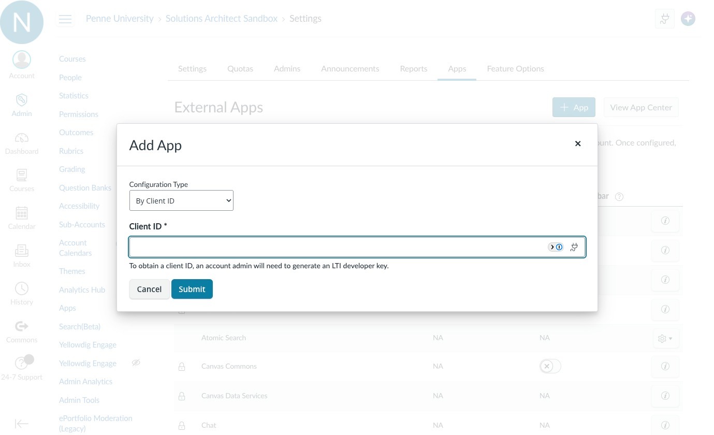Image resolution: width=714 pixels, height=435 pixels.
Task: Open info icon for Canvas Data Services row
Action: click(x=665, y=396)
